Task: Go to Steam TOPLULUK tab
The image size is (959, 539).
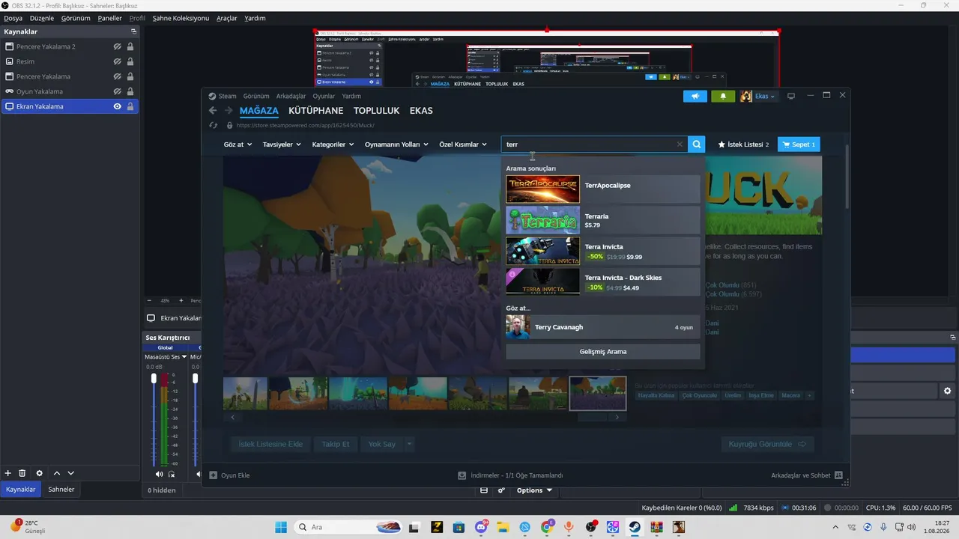Action: click(376, 111)
